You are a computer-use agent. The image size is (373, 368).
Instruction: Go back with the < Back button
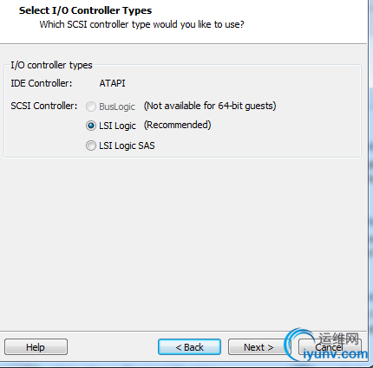(190, 347)
